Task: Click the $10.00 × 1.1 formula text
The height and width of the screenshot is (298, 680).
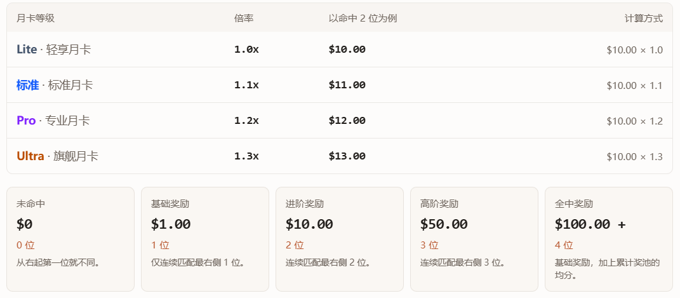Action: (634, 85)
